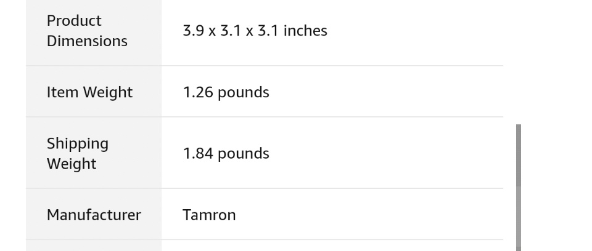
Task: Click the number 1.26 in Item Weight row
Action: click(195, 92)
